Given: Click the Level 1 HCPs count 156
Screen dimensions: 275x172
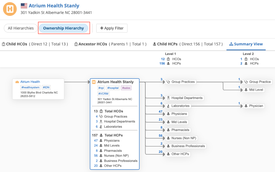Looking at the screenshot, I should click(x=162, y=63).
